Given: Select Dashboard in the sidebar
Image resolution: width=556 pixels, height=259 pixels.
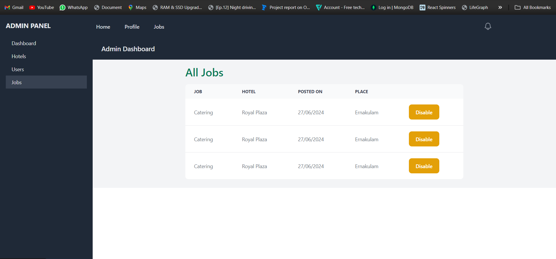Looking at the screenshot, I should [46, 43].
